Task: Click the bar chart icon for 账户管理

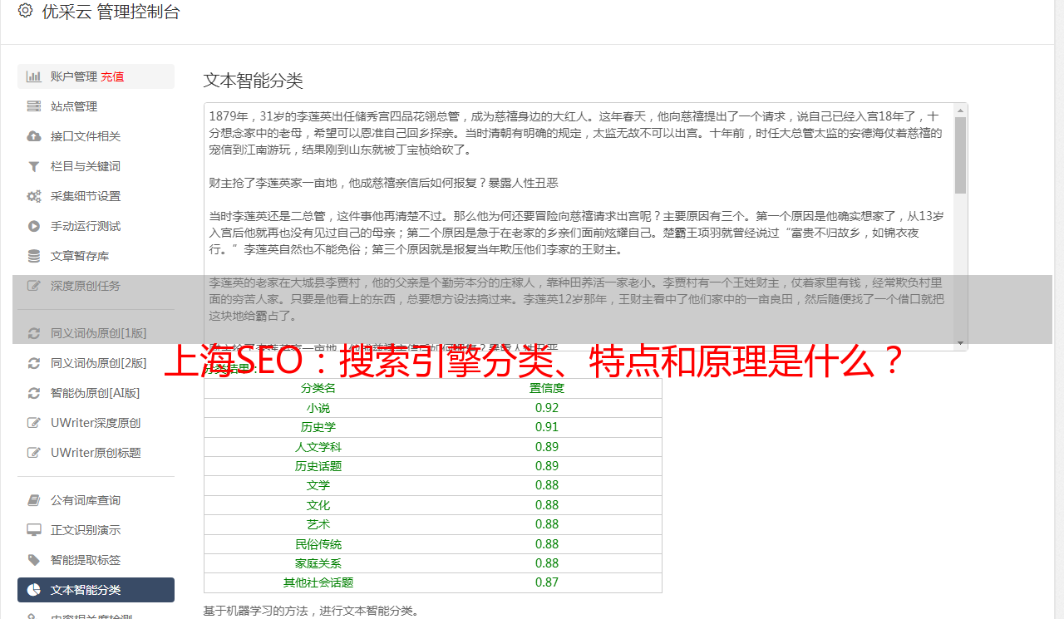Action: pyautogui.click(x=34, y=76)
